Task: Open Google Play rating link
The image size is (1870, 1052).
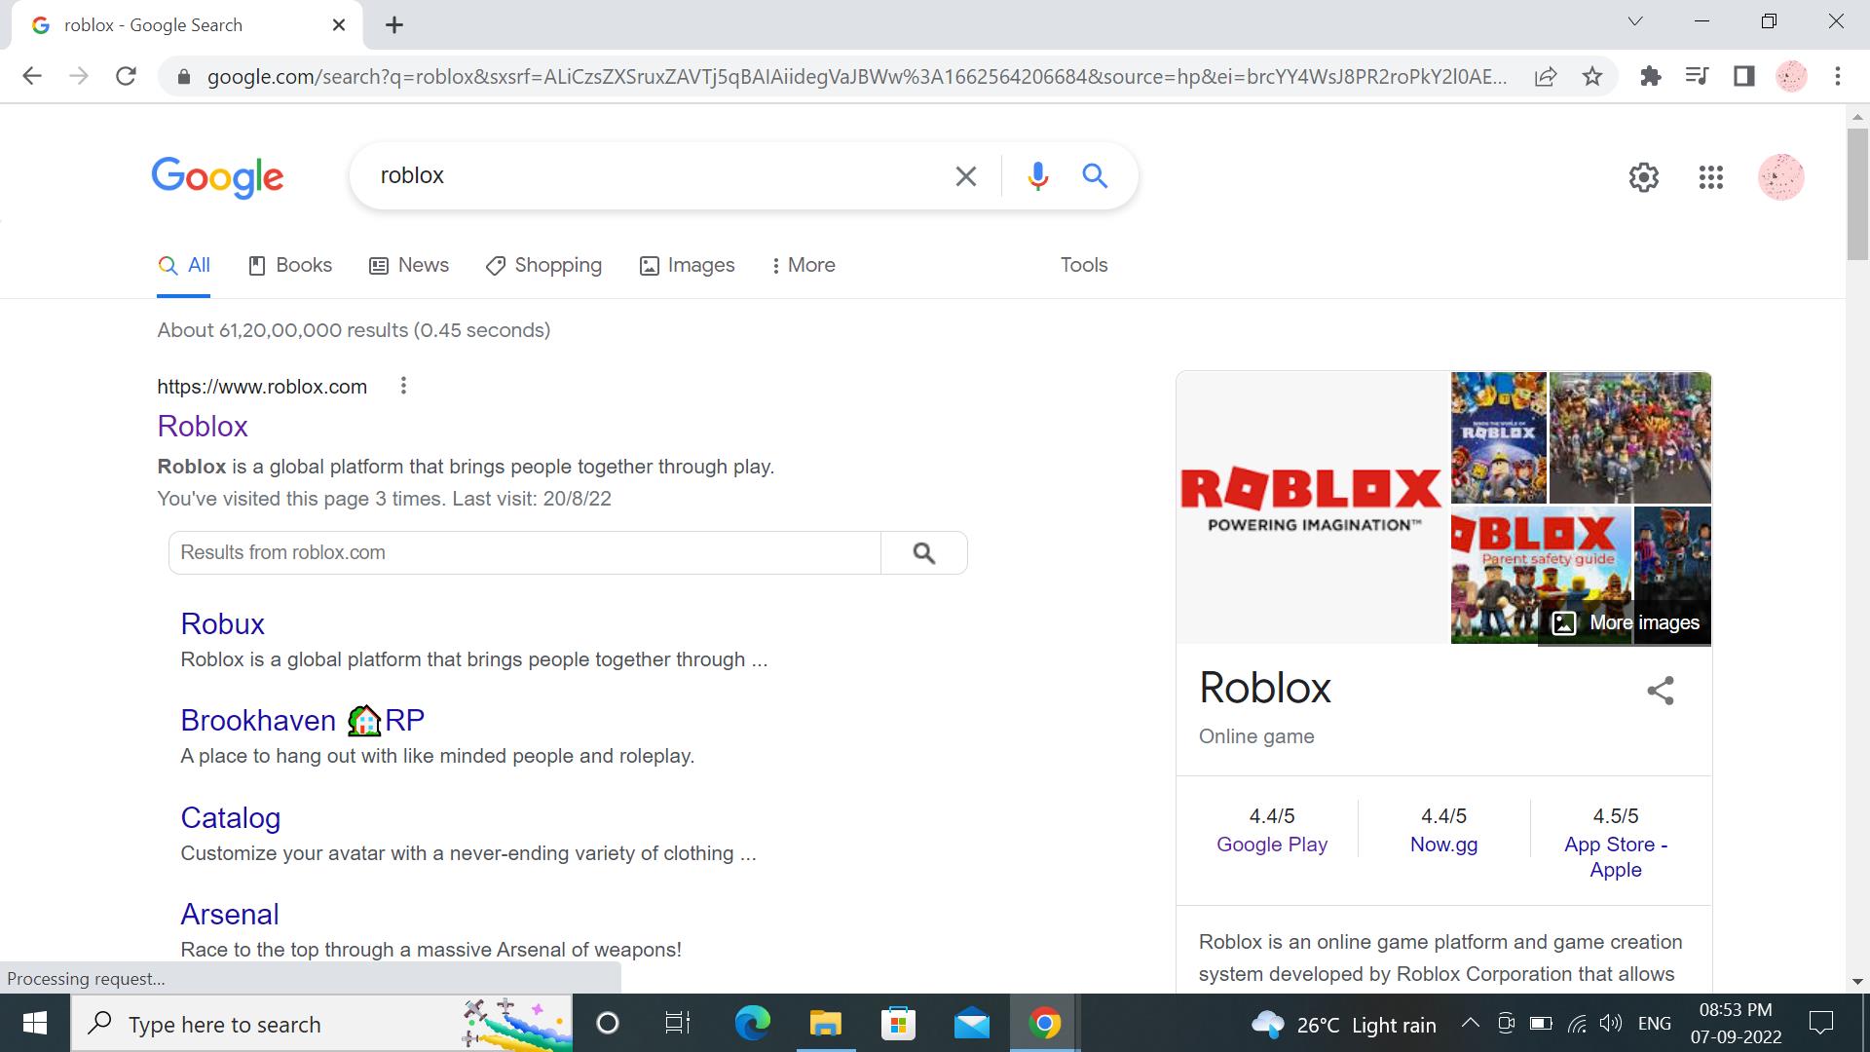Action: click(1272, 845)
